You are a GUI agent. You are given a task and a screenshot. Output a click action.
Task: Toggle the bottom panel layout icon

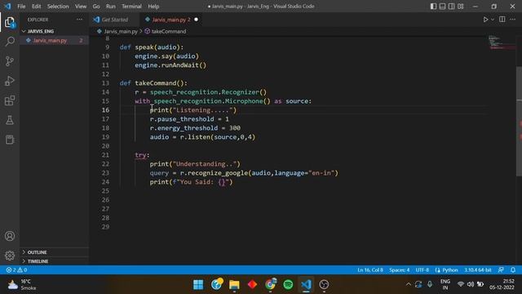click(442, 7)
